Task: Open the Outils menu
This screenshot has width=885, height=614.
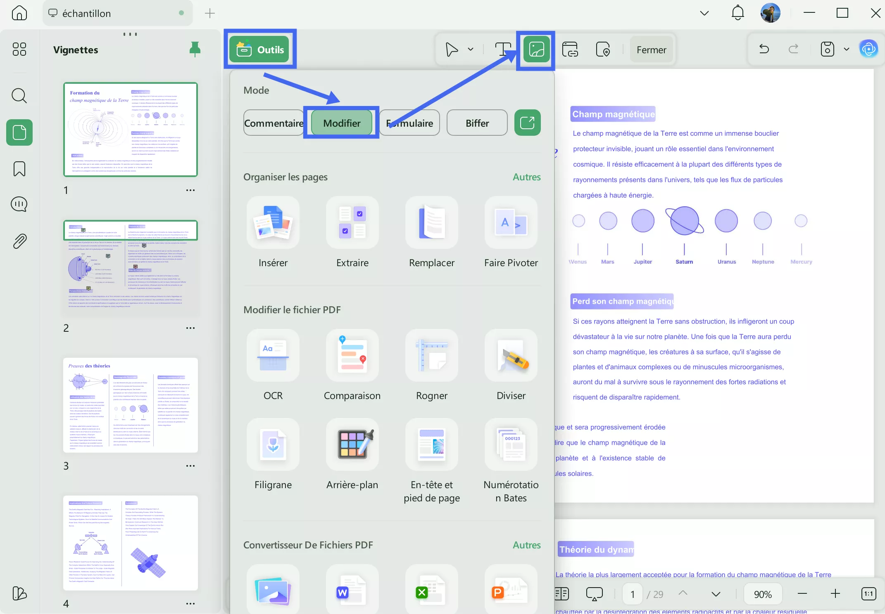Action: click(259, 50)
